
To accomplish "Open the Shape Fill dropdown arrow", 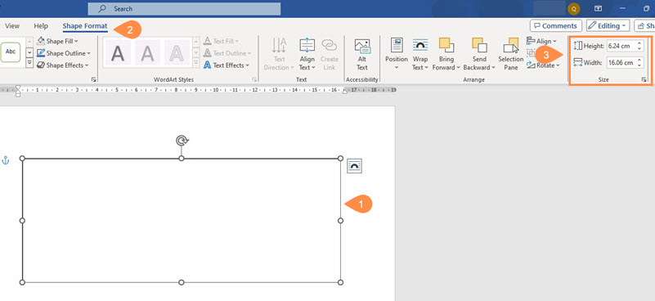I will coord(76,42).
